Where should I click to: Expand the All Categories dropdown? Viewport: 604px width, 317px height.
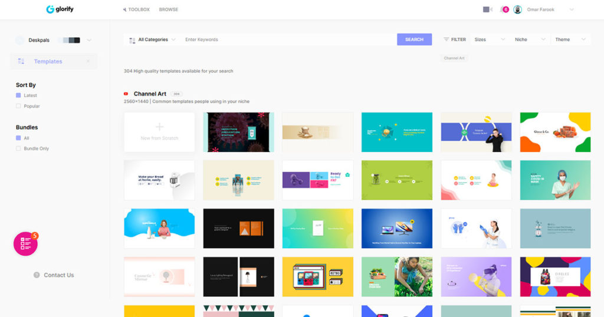point(153,39)
